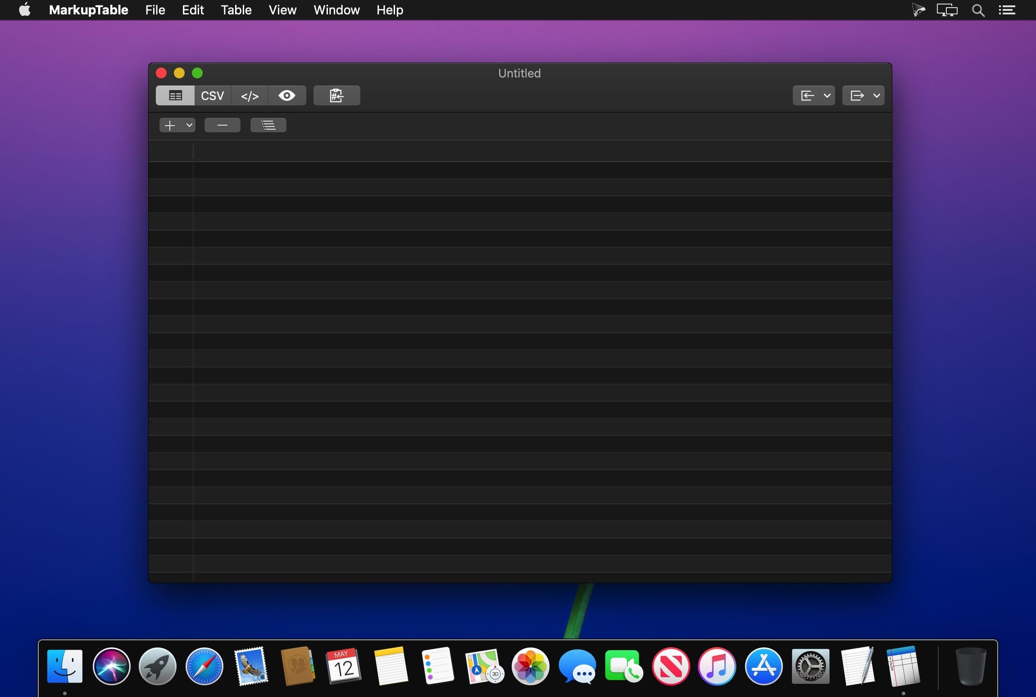
Task: Click the minus remove button
Action: pos(222,125)
